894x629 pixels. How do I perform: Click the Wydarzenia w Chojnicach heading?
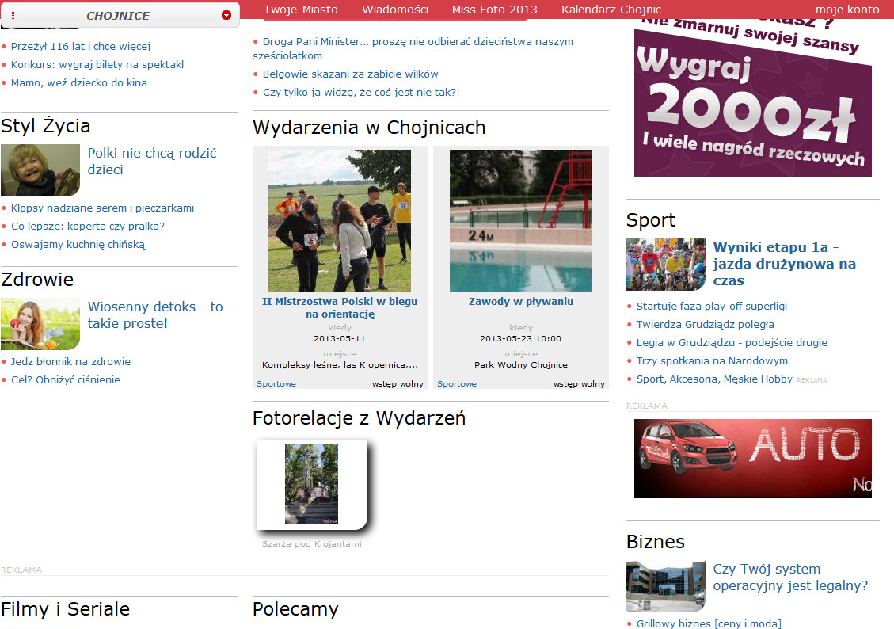click(369, 128)
